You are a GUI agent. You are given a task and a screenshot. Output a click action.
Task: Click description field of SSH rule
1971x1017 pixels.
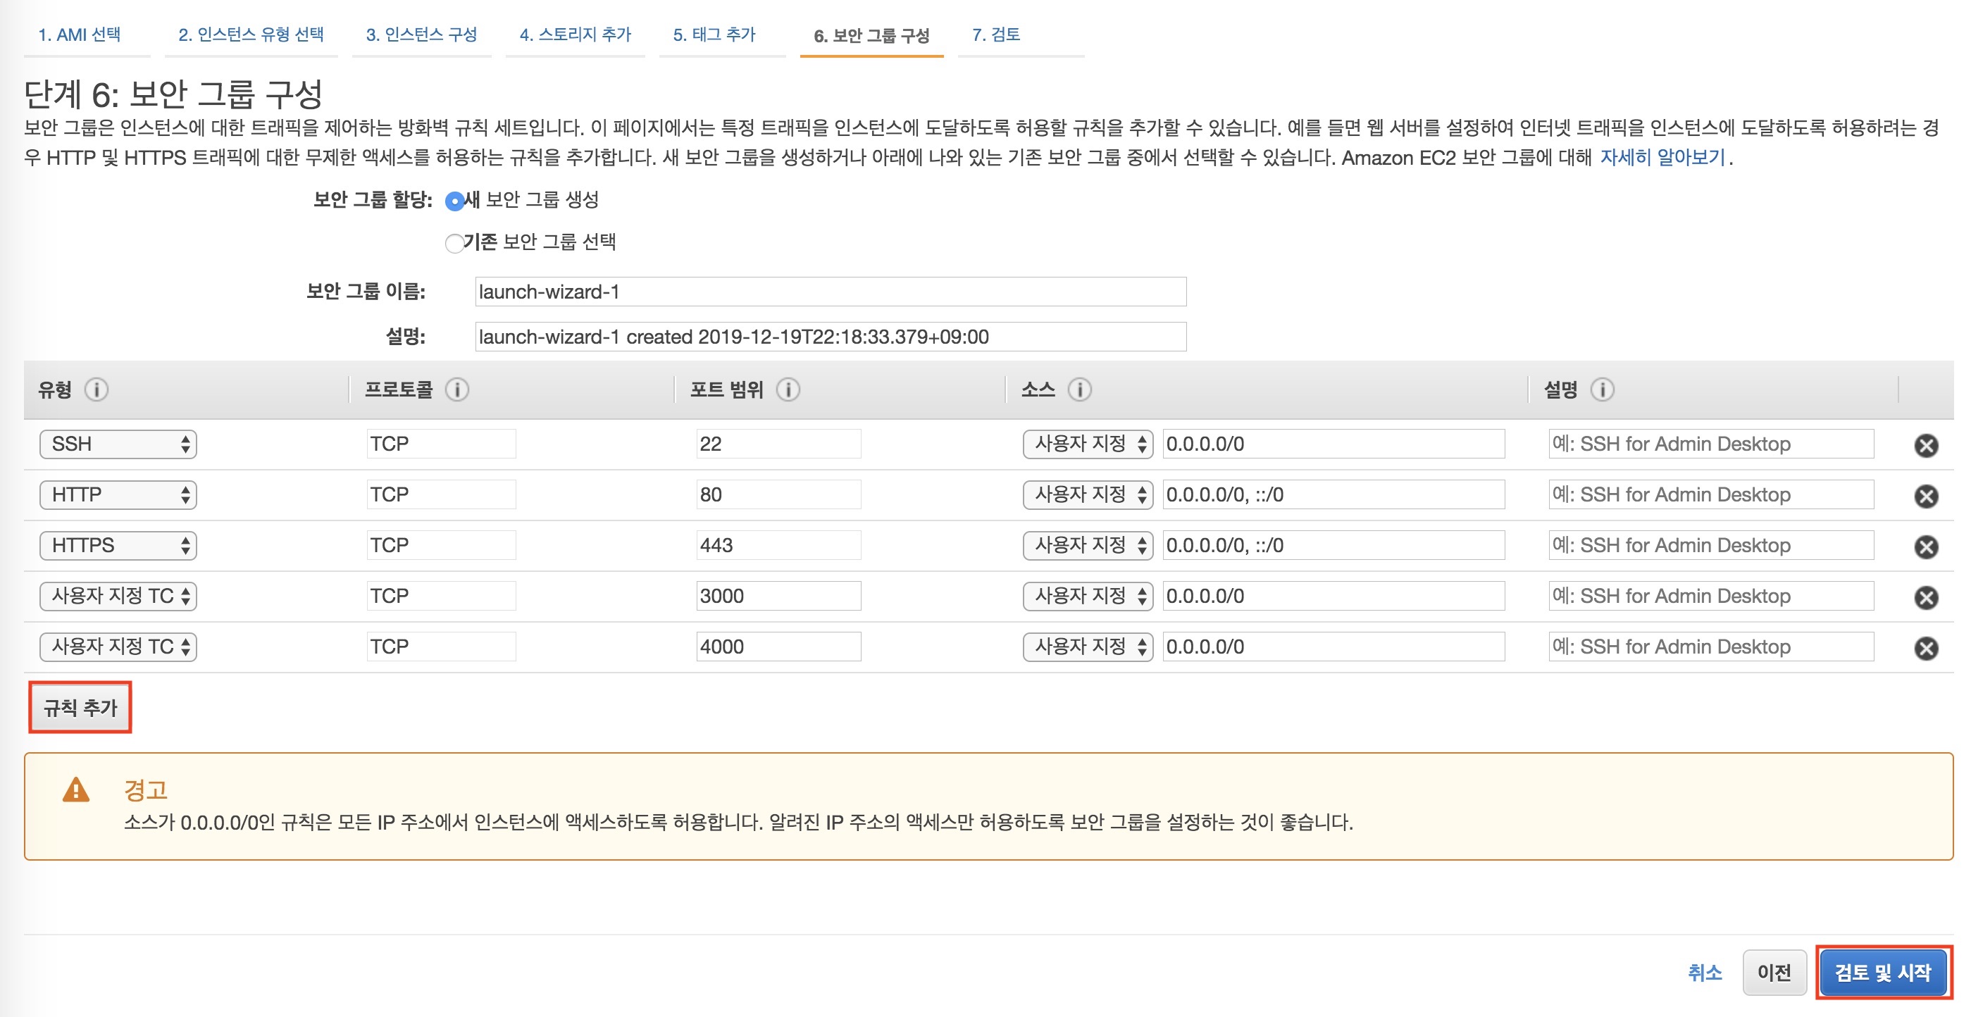[1712, 444]
